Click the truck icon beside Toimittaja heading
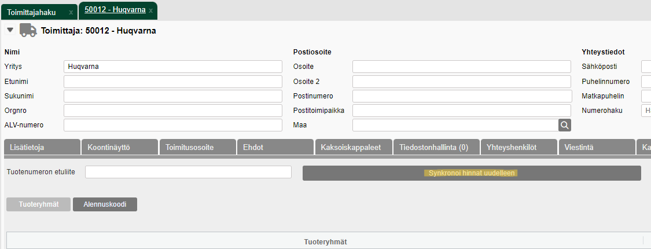Image resolution: width=651 pixels, height=249 pixels. click(x=28, y=30)
